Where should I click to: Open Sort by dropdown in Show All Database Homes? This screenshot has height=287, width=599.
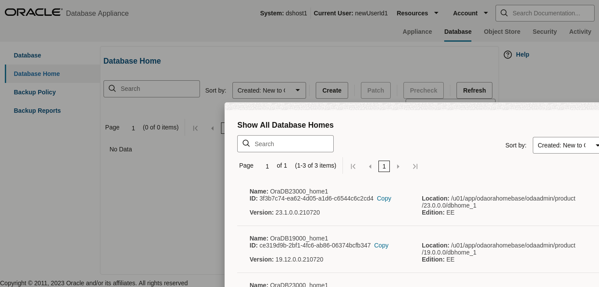tap(566, 145)
